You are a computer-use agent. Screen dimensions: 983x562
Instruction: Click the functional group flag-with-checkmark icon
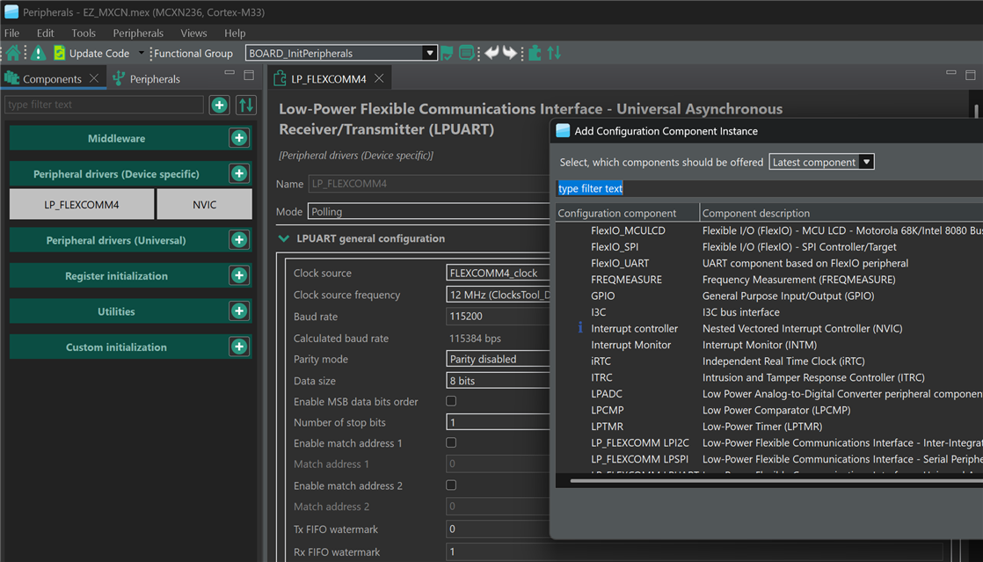point(447,54)
